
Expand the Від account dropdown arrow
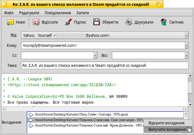[186, 36]
